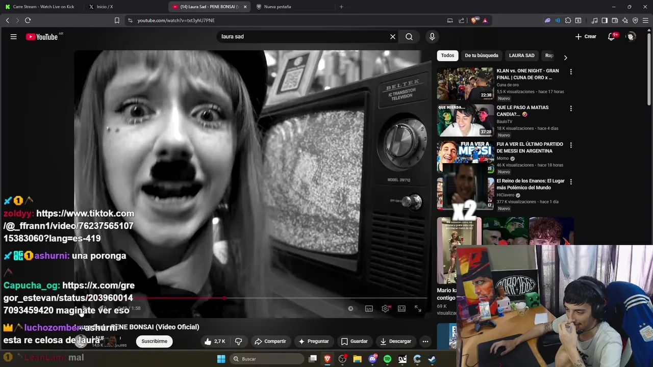Click the Descargar button
Image resolution: width=653 pixels, height=367 pixels.
pyautogui.click(x=395, y=341)
